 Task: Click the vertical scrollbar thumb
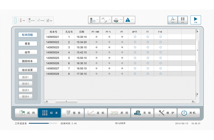click(198, 51)
